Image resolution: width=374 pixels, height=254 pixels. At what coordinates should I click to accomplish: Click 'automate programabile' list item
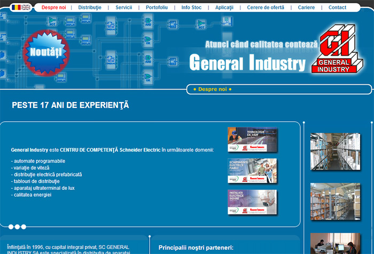[38, 161]
